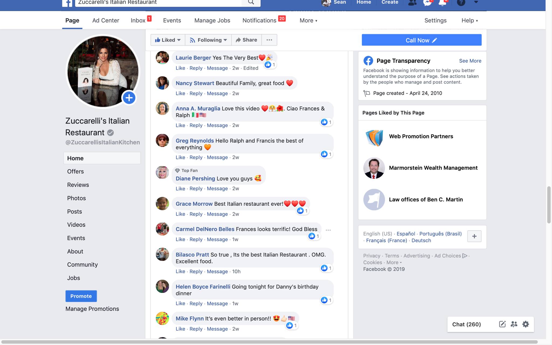Open page Settings
The height and width of the screenshot is (345, 552).
click(x=435, y=20)
